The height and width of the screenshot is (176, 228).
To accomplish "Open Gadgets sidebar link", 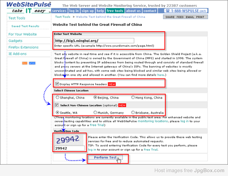I will [16, 41].
